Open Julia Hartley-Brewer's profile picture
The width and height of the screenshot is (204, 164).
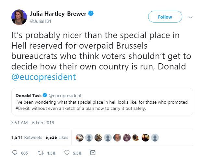19,17
